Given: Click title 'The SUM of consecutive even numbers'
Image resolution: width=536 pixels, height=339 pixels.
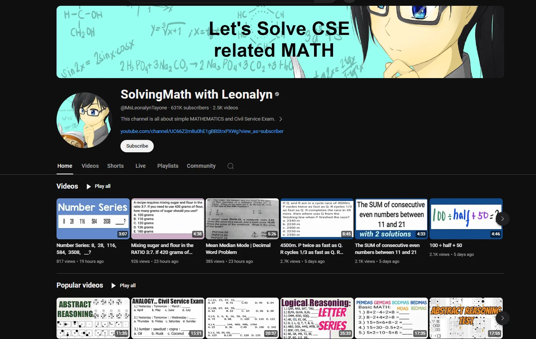Looking at the screenshot, I should [x=387, y=249].
